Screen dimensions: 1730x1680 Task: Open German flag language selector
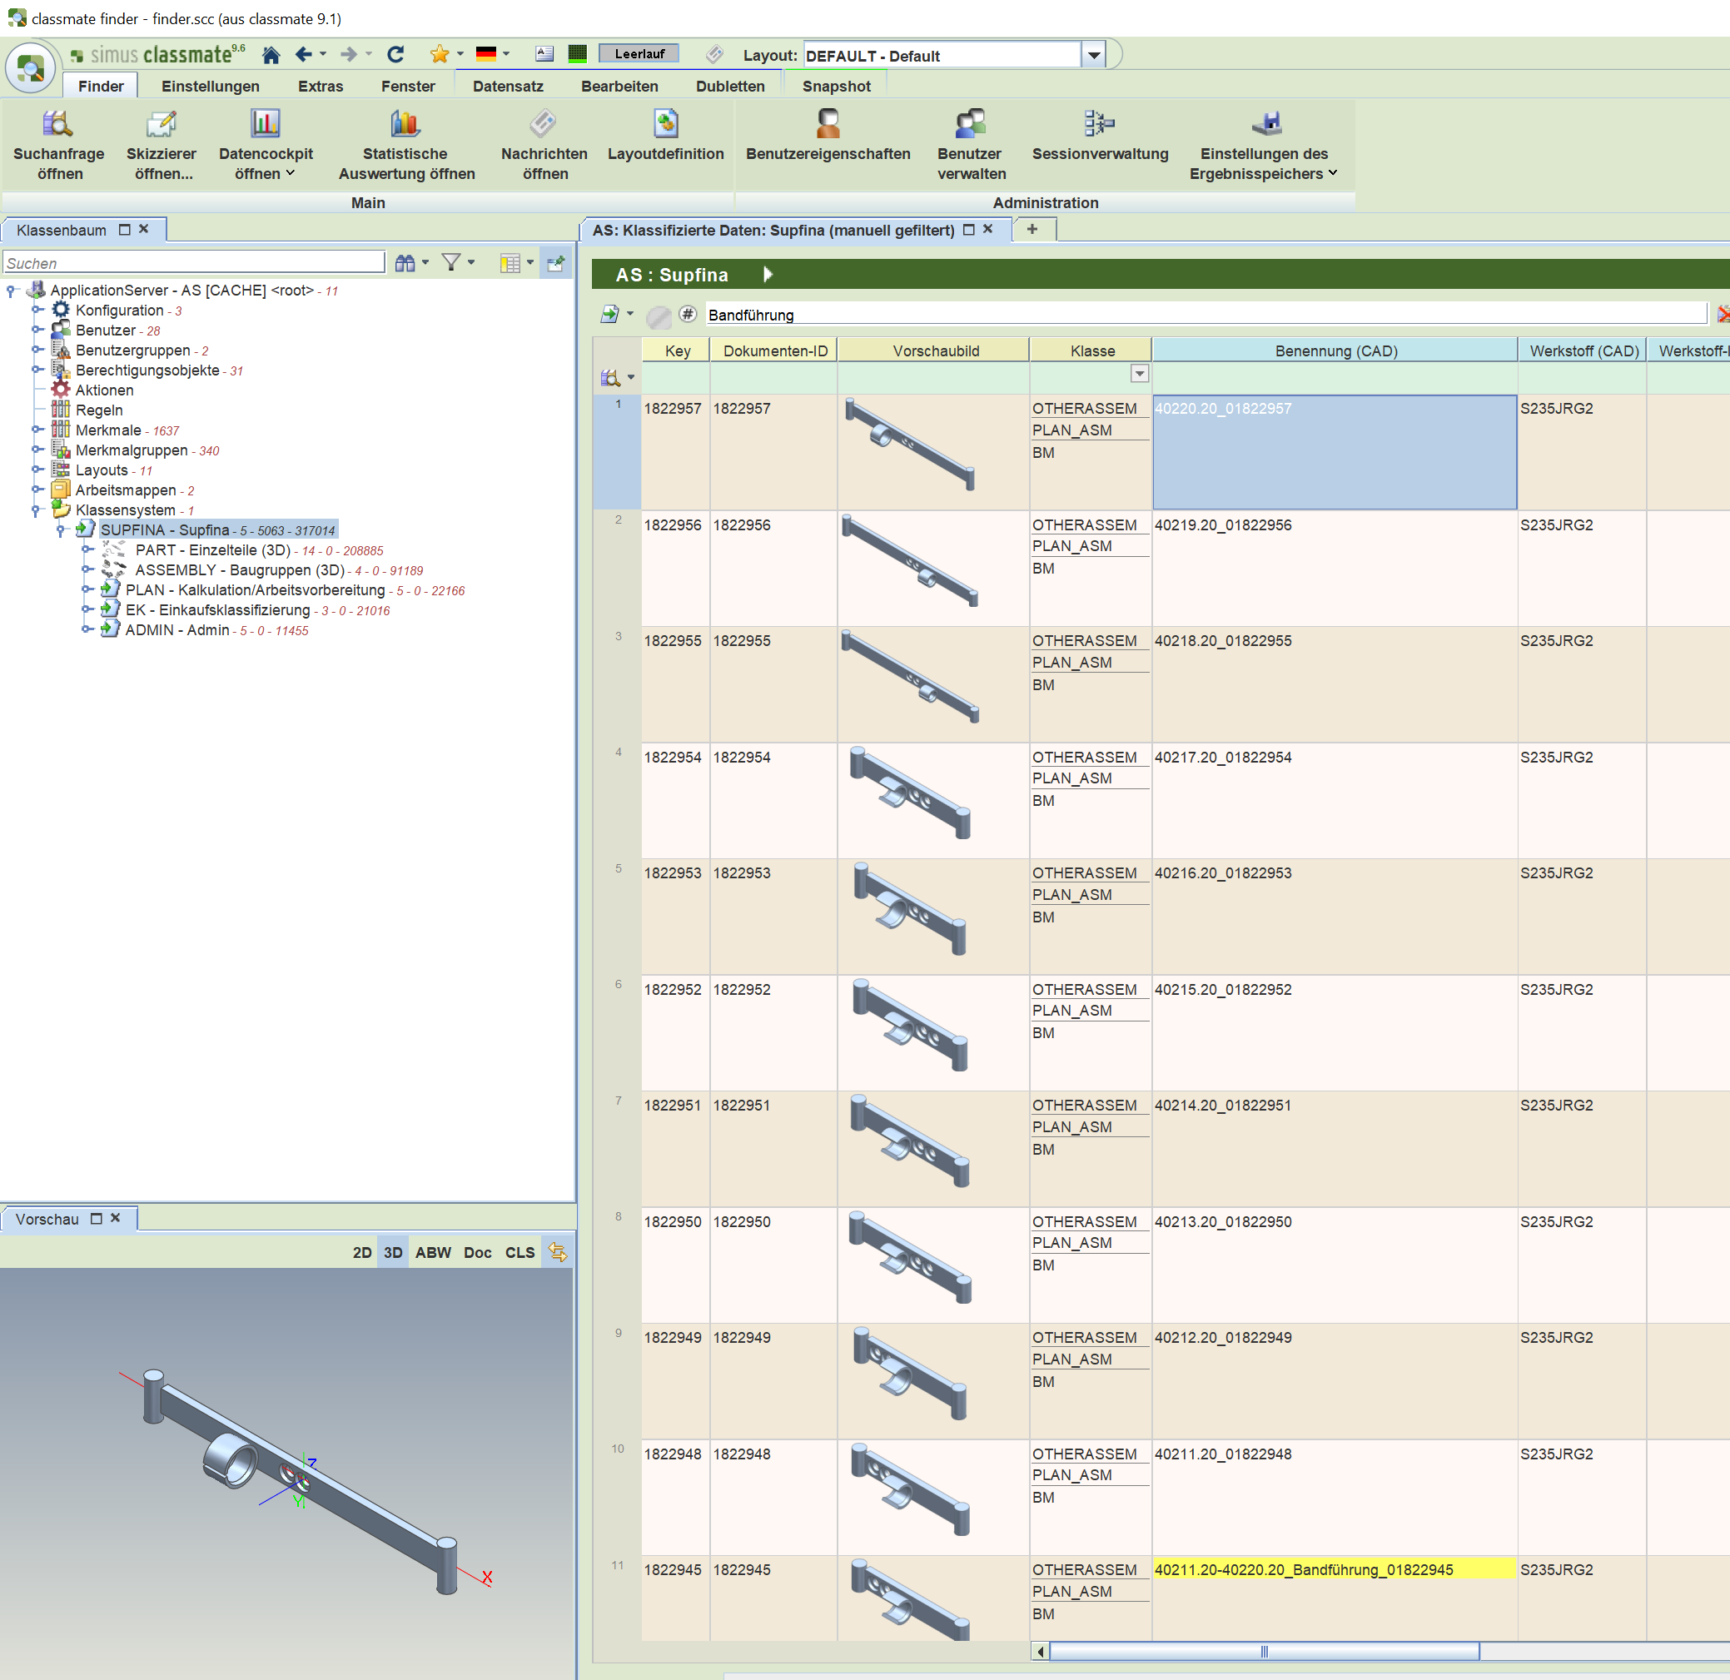[485, 54]
